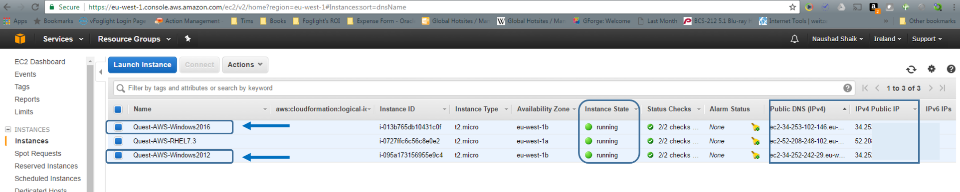Bookmark this page with the star icon
Image resolution: width=960 pixels, height=192 pixels.
792,7
